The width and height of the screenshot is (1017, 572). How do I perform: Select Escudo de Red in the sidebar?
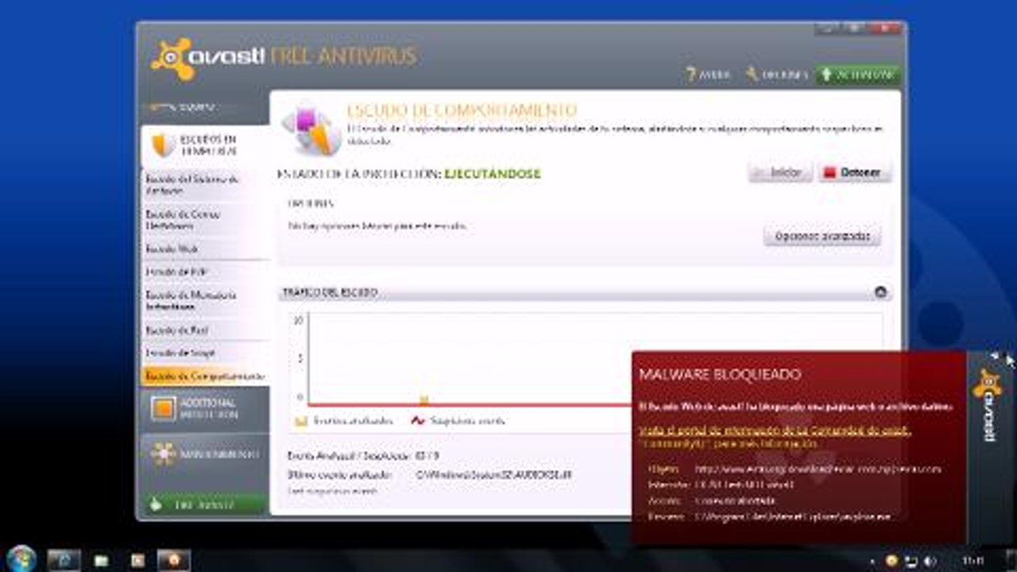[x=205, y=330]
